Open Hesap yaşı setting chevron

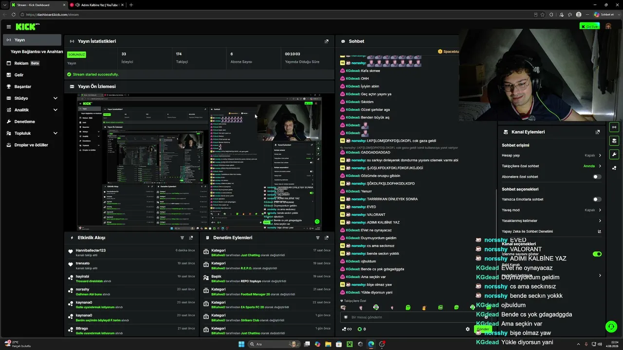point(600,156)
